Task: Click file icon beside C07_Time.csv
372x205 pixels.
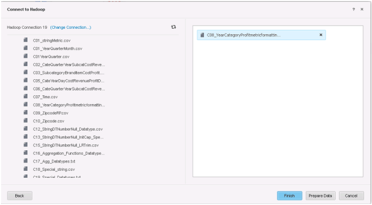Action: [x=25, y=97]
